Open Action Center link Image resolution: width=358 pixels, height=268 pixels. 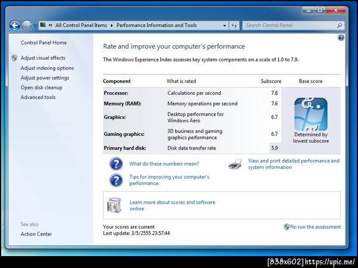36,234
